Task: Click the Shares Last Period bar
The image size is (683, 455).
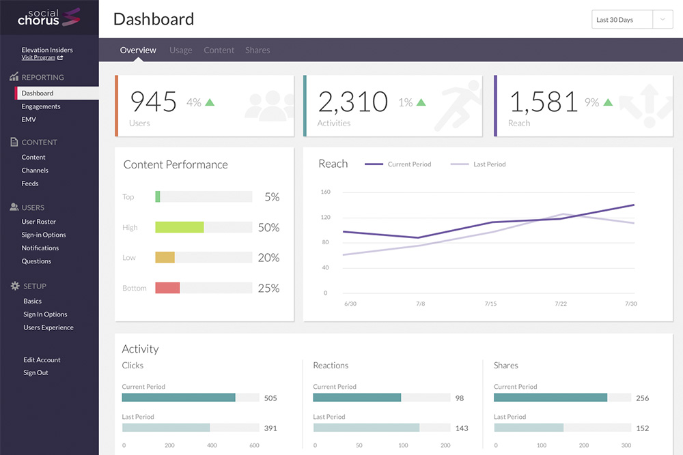Action: [529, 428]
